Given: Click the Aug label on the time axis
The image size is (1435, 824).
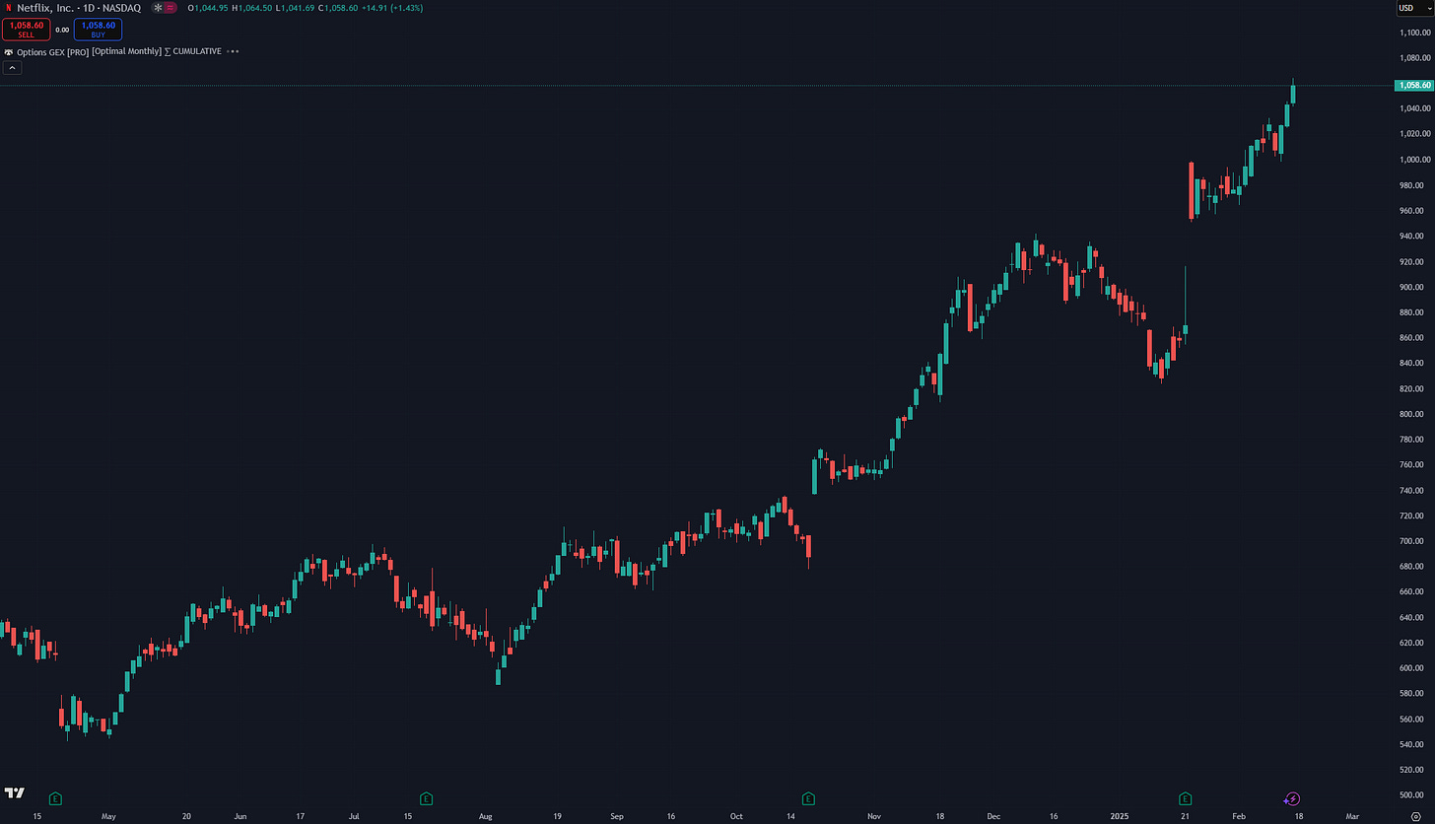Looking at the screenshot, I should pos(484,816).
